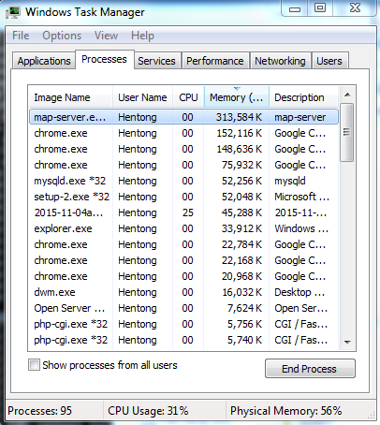Click the process list scrollbar thumb
The image size is (380, 425).
(346, 132)
